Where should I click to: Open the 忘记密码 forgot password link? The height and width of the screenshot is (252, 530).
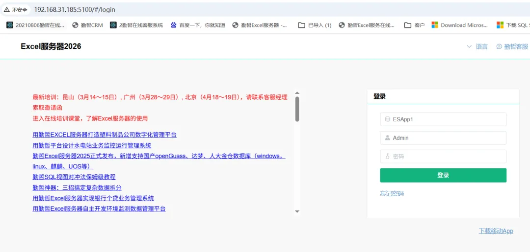click(392, 193)
